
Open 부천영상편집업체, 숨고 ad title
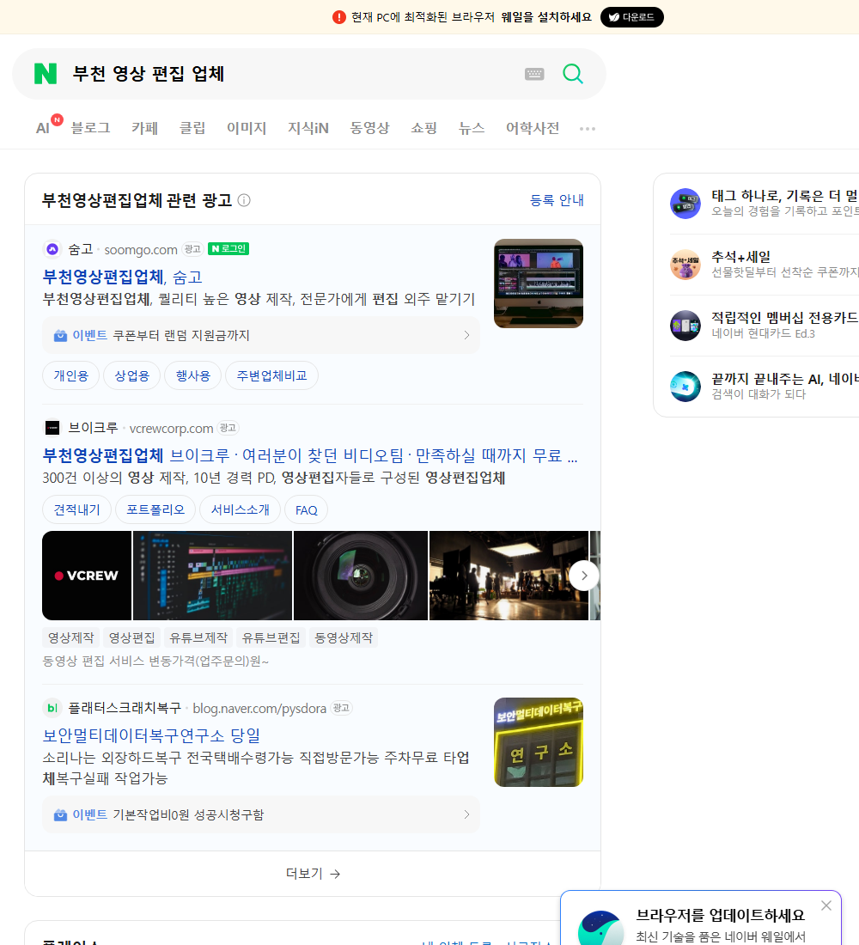click(x=122, y=277)
